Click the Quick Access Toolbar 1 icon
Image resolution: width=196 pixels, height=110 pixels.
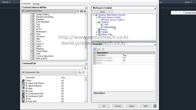102,20
